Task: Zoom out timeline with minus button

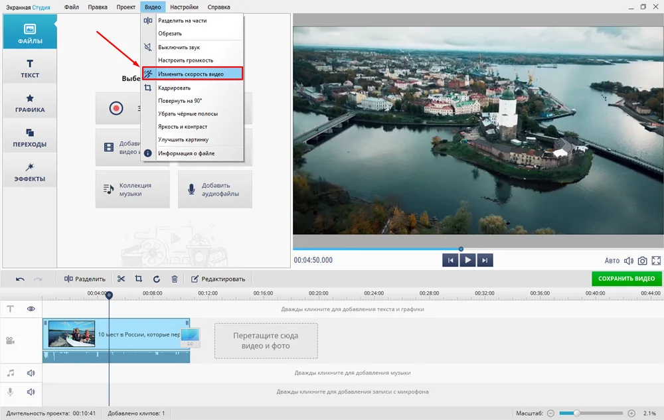Action: (x=551, y=413)
